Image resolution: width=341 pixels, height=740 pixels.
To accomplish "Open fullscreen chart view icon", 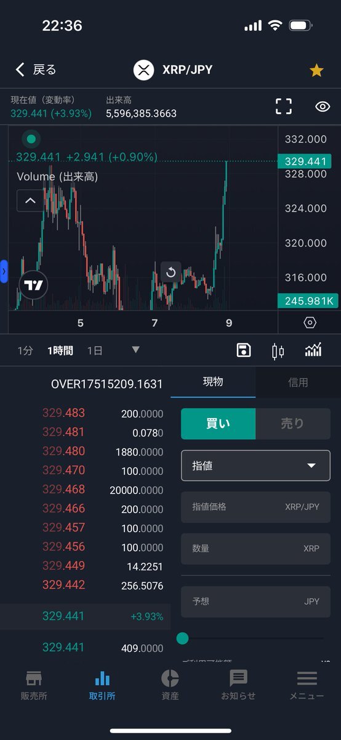I will click(284, 106).
